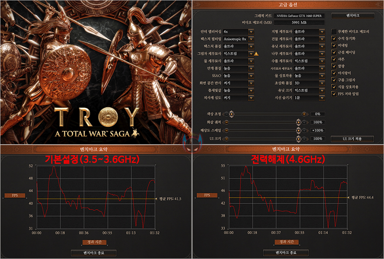384x259 pixels.
Task: Click the 경과 시간 tag under the 44.4 graph
Action: click(x=287, y=242)
